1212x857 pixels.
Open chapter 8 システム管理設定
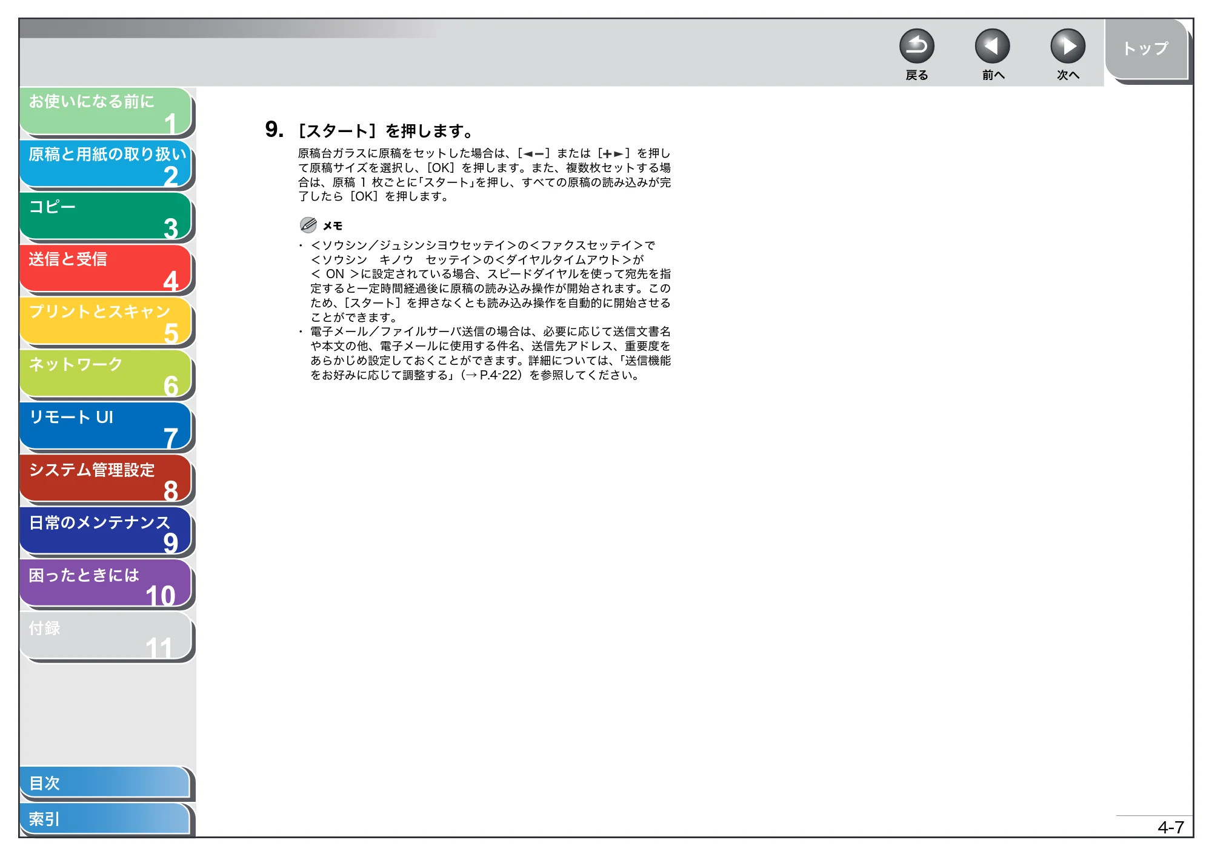[105, 479]
